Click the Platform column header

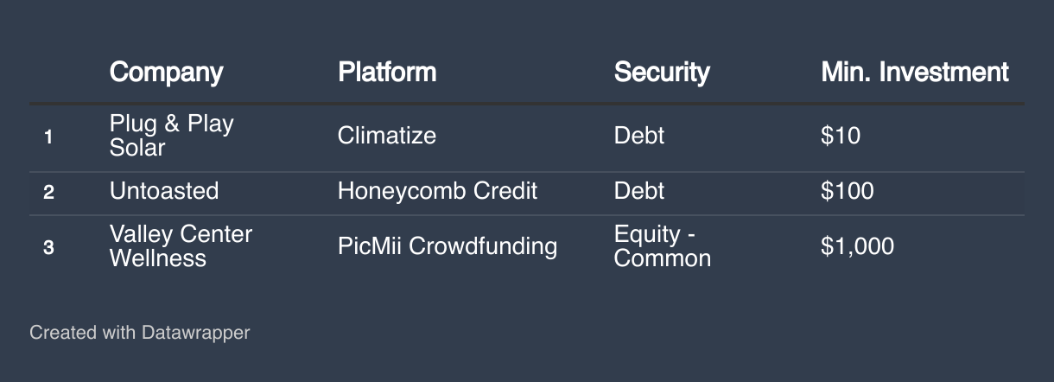point(387,72)
